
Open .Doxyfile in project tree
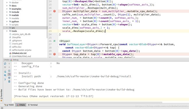tap(16, 37)
